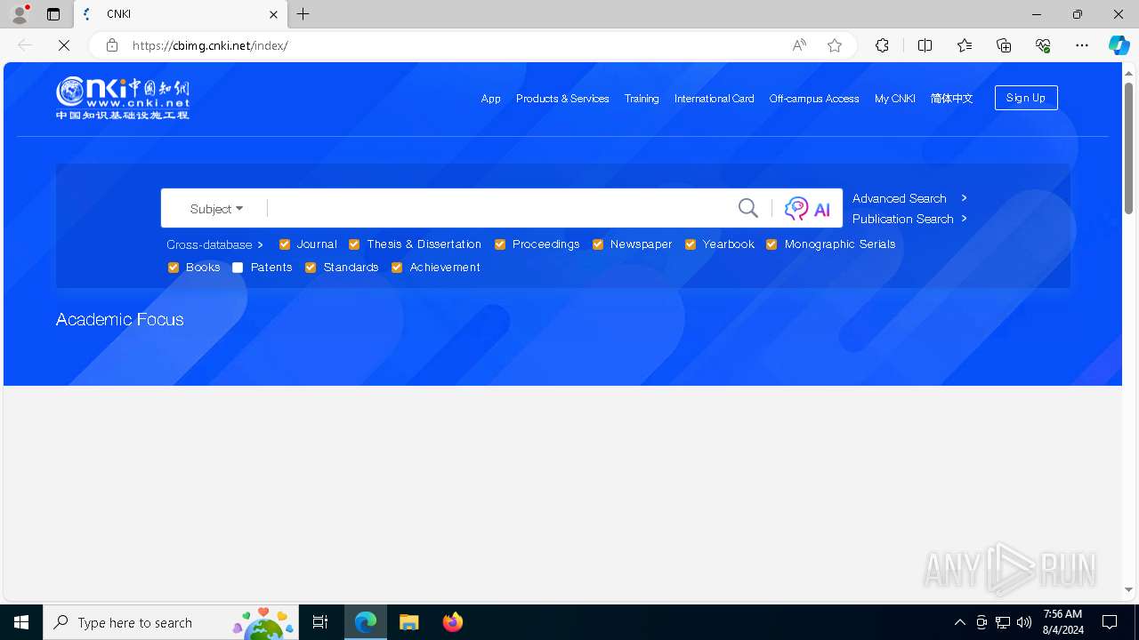Open the Favorites list
1139x640 pixels.
965,45
